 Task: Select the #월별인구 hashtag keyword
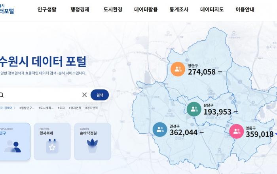tap(27, 108)
